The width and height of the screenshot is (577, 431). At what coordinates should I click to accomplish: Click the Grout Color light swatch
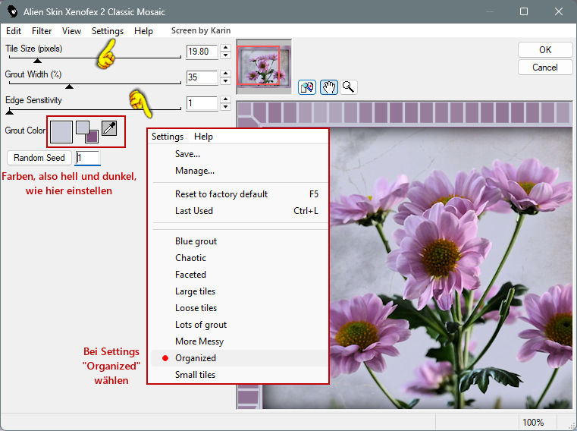(61, 131)
